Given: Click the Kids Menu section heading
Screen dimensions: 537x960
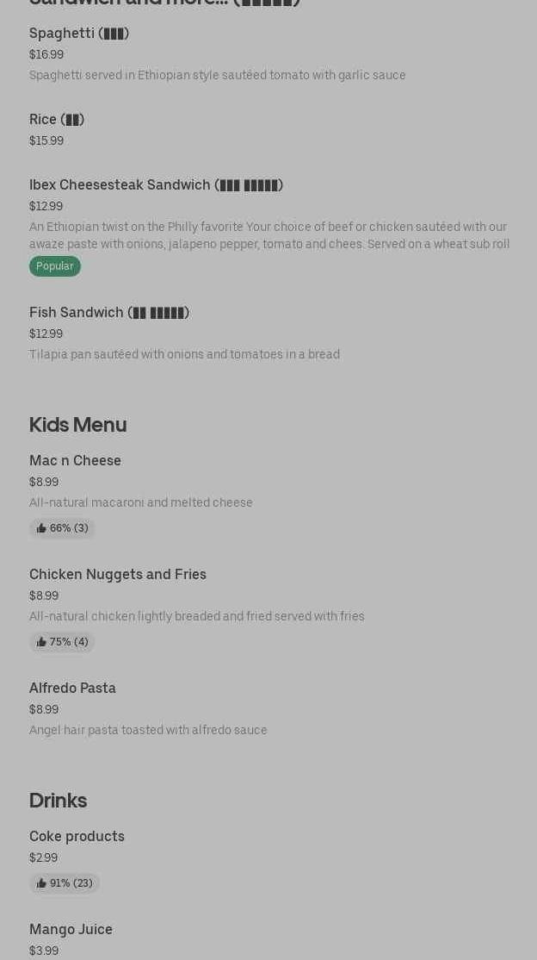Looking at the screenshot, I should point(78,425).
